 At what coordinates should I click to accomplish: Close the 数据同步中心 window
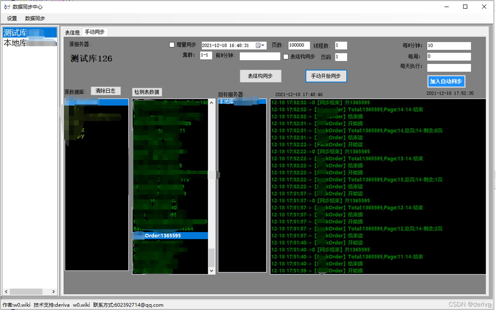pyautogui.click(x=484, y=7)
